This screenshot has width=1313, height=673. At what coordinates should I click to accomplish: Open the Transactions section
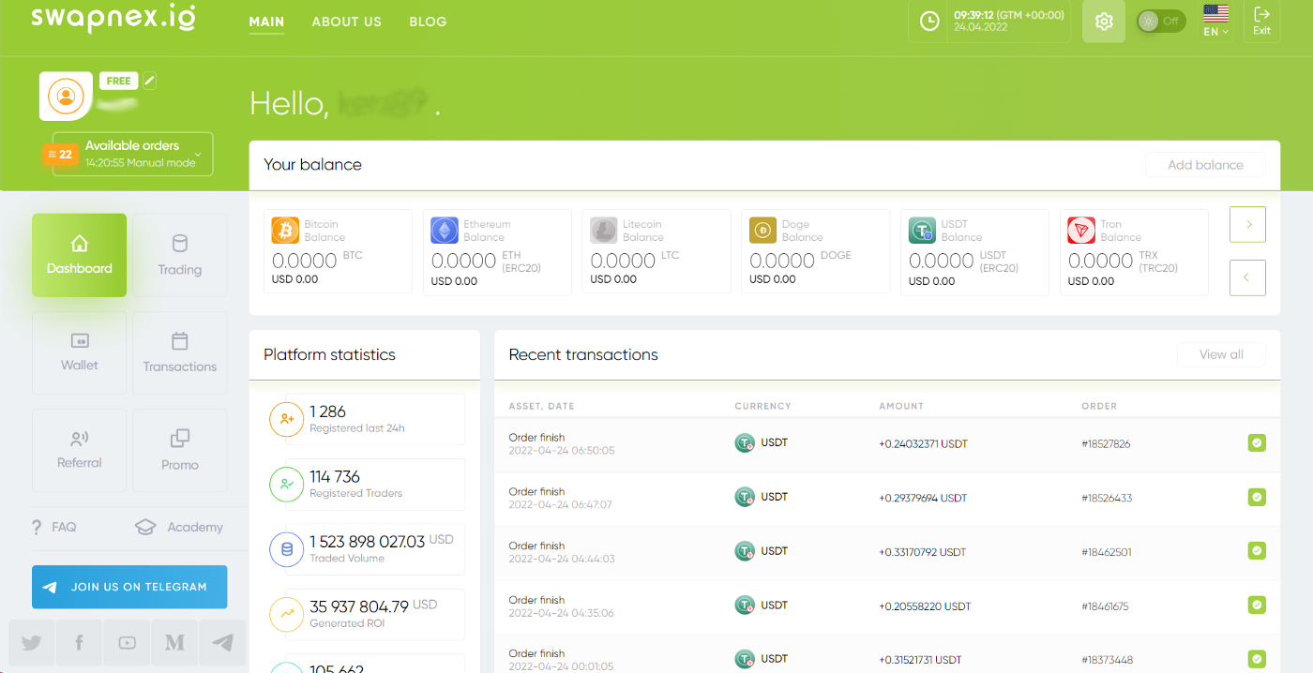[180, 352]
